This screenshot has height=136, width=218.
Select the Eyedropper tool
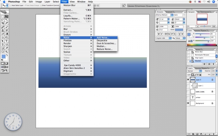[7, 48]
